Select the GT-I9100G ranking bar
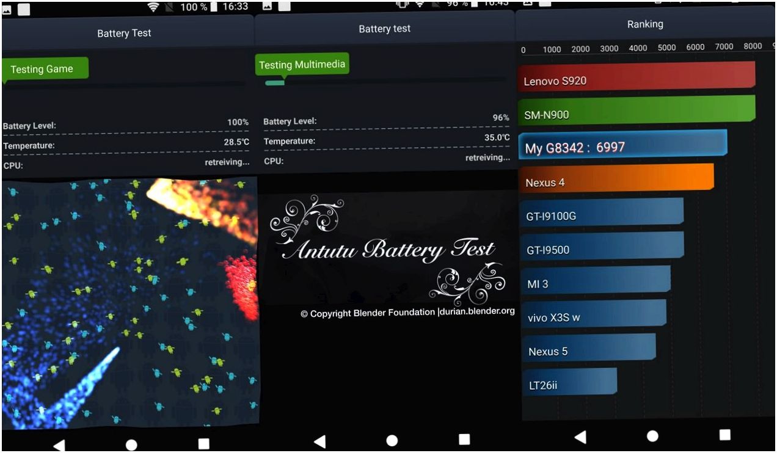 [601, 212]
